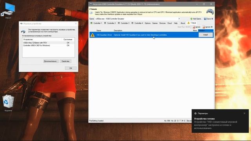Click the Состояние column header

68,39
